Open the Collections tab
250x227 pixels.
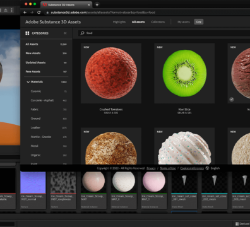point(158,22)
